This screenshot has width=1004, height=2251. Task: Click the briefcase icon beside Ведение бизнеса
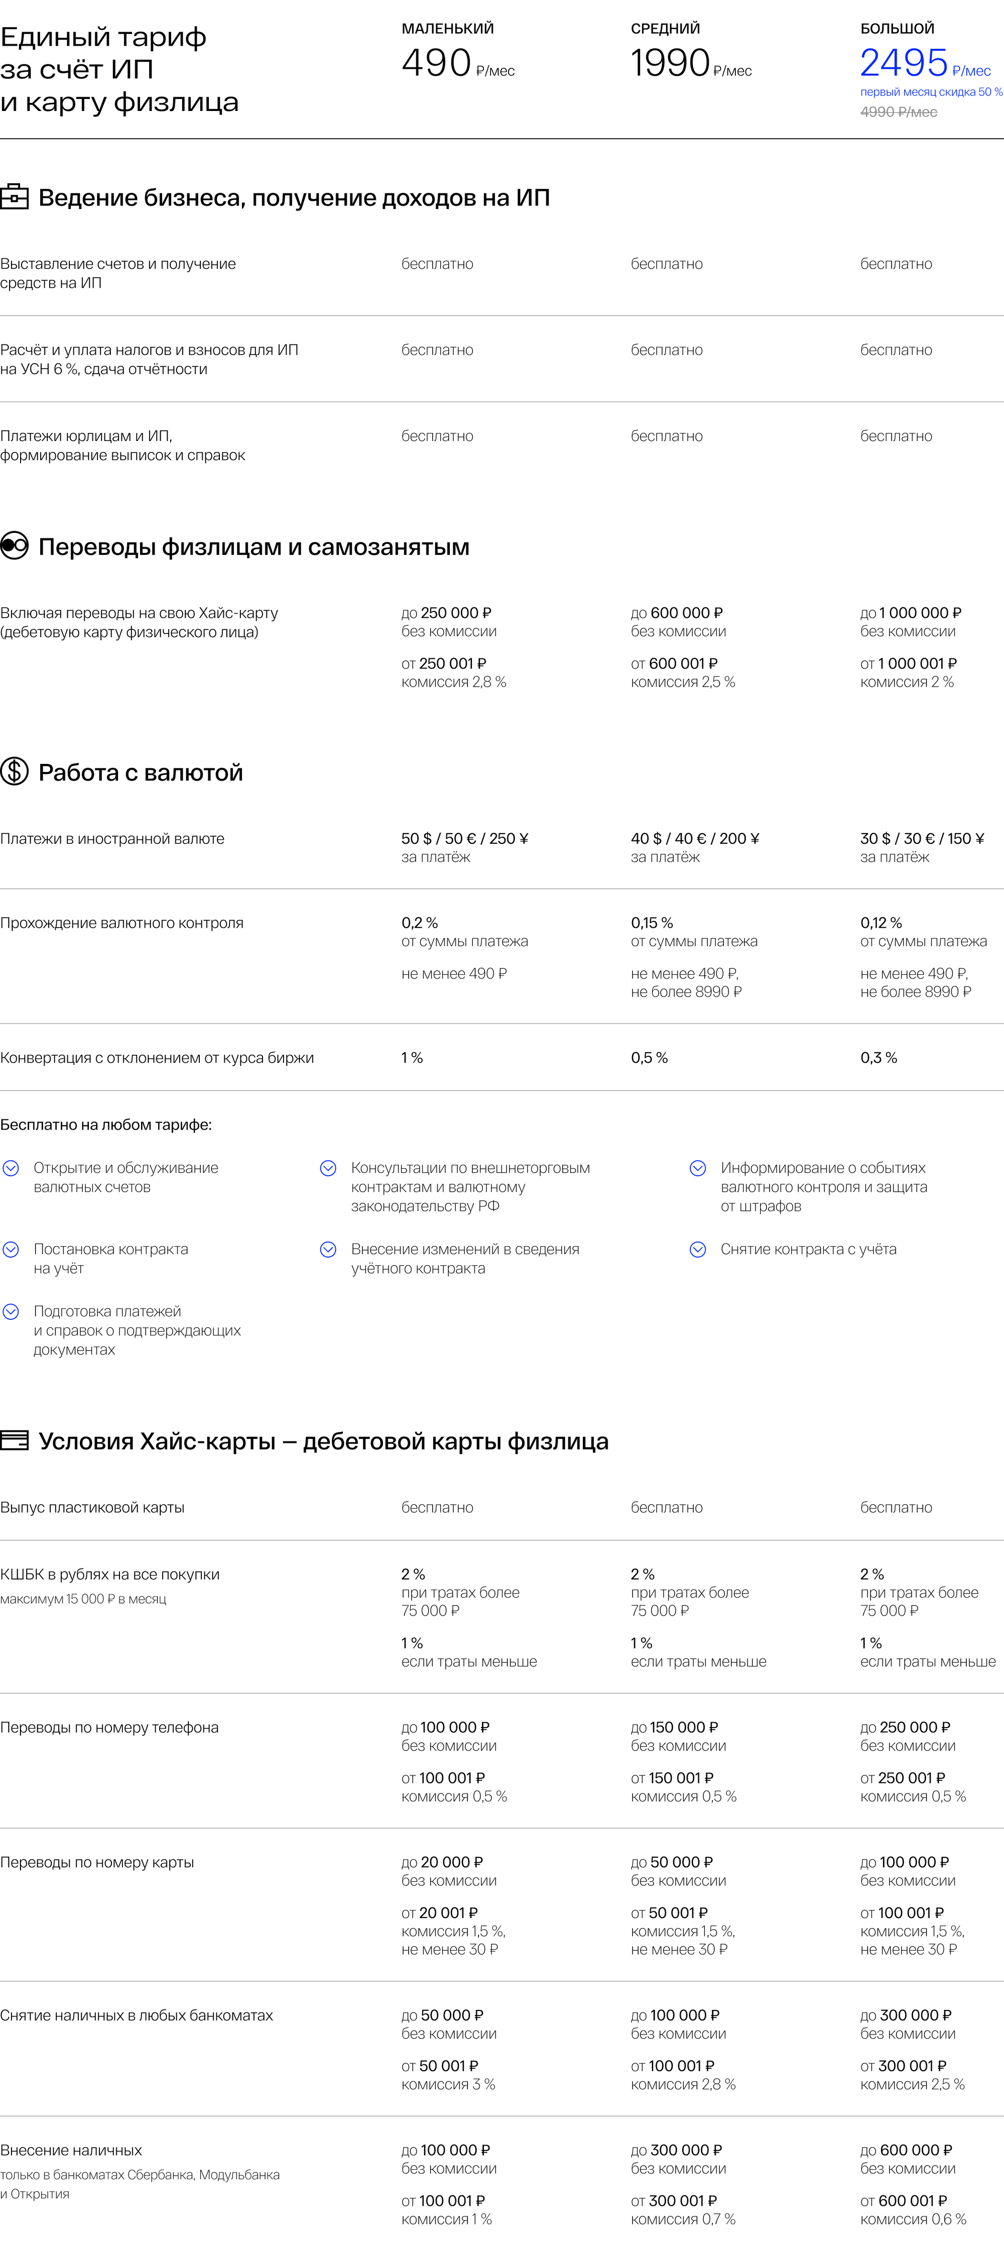point(14,196)
